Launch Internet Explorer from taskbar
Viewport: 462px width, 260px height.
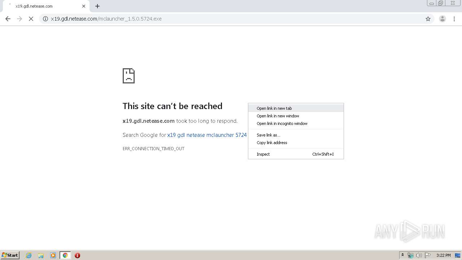(x=29, y=255)
